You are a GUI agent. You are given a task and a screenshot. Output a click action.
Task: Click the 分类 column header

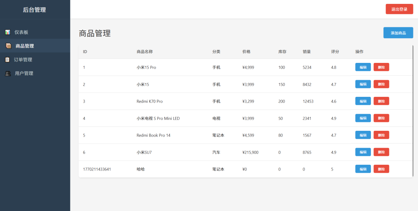point(216,52)
